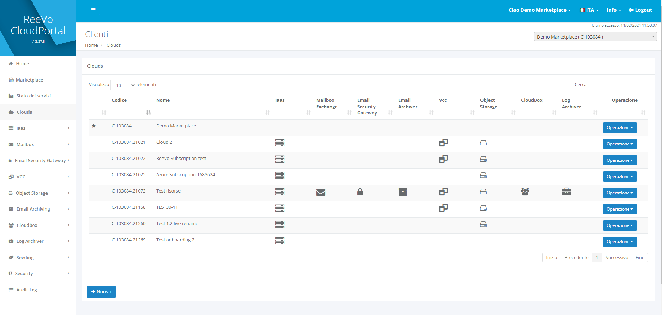Sort table by Codice column arrow
662x315 pixels.
149,112
